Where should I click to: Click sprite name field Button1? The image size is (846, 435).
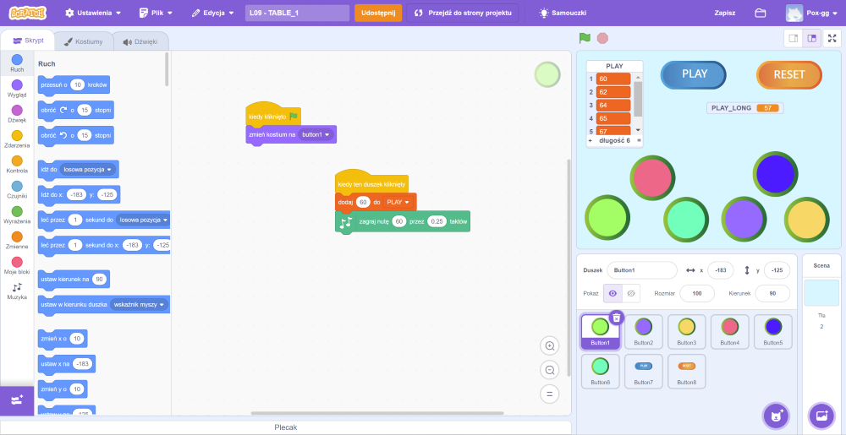[x=641, y=270]
